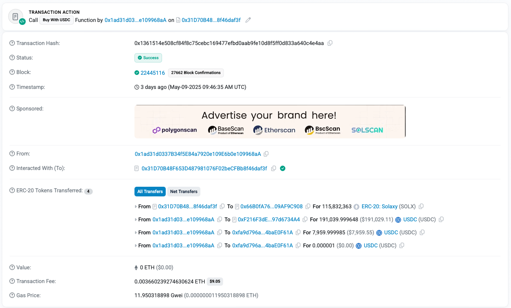Expand the 191,039 USDC transfer row
The width and height of the screenshot is (511, 308).
pos(136,219)
